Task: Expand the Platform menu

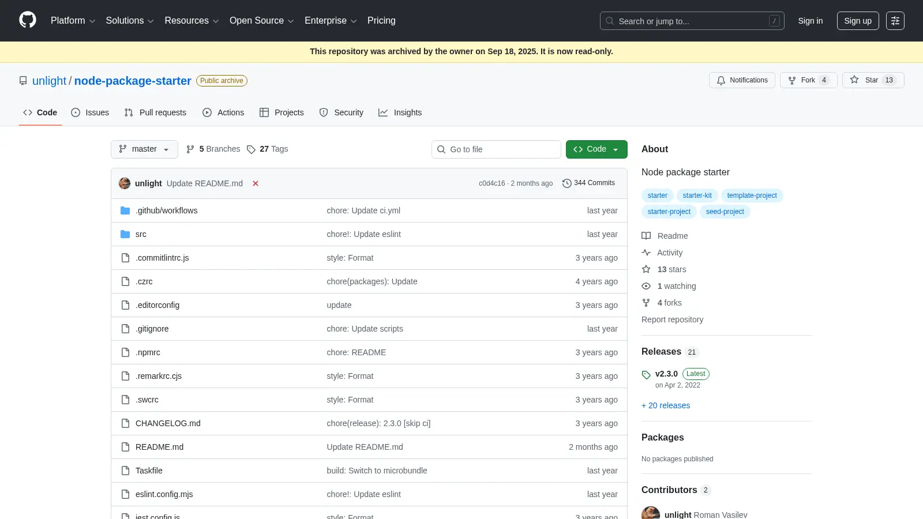Action: 73,21
